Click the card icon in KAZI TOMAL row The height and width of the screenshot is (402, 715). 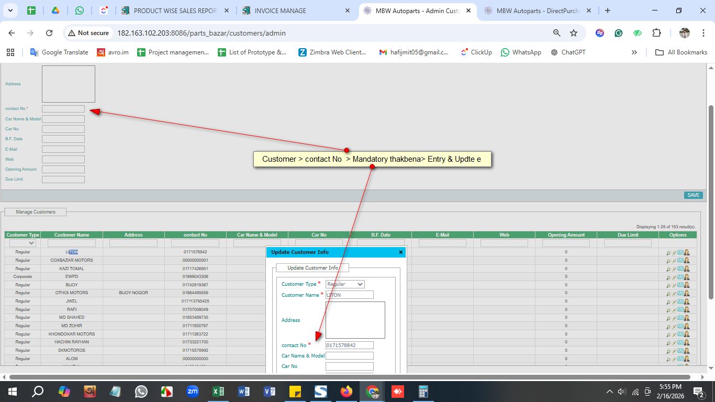[x=680, y=269]
